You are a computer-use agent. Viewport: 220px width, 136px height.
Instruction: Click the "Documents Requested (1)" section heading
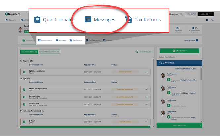click(x=32, y=111)
